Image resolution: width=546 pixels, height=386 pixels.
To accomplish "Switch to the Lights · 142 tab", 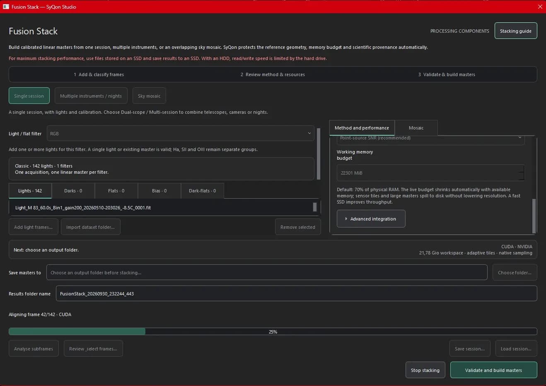I will click(30, 191).
